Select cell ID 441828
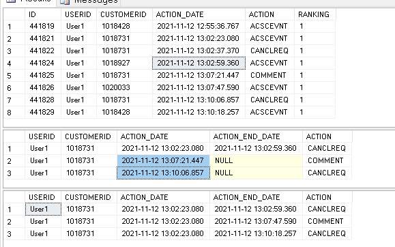Image resolution: width=395 pixels, height=247 pixels. (43, 100)
